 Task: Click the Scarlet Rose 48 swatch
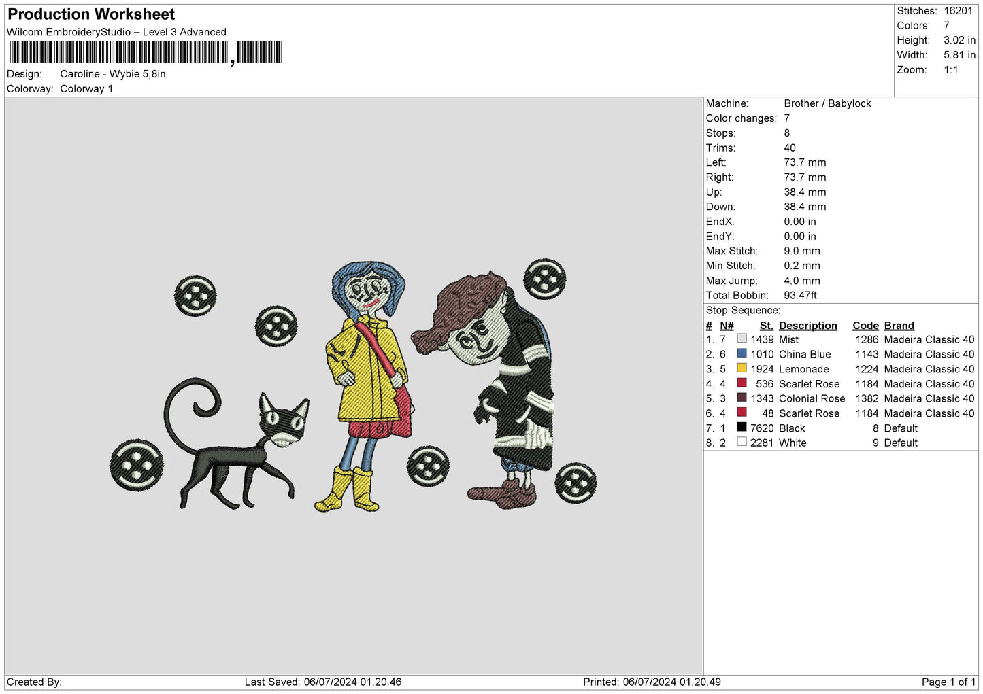click(x=742, y=413)
